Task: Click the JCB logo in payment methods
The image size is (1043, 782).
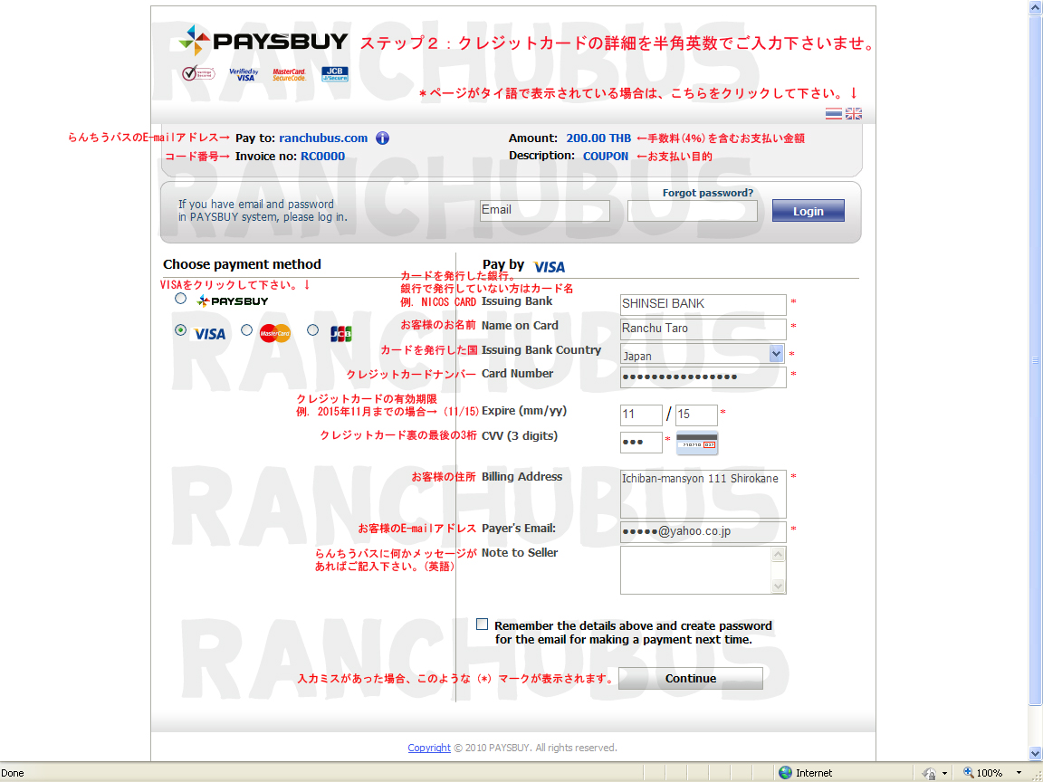Action: [x=340, y=333]
